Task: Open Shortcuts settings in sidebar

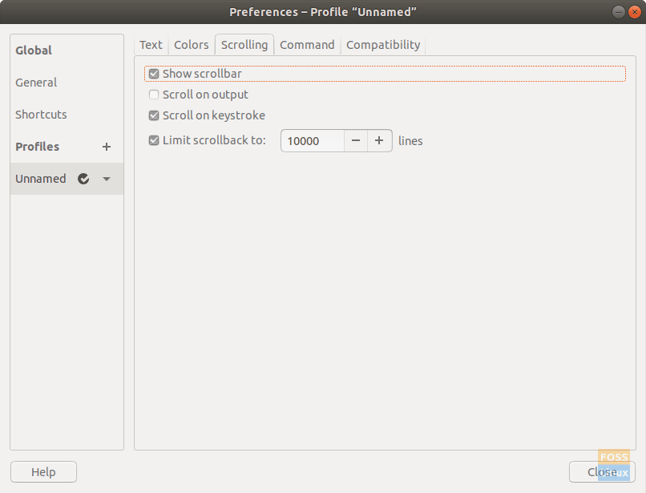Action: coord(41,115)
